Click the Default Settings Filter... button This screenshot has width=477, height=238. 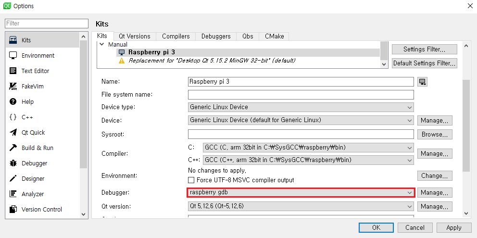pos(425,63)
